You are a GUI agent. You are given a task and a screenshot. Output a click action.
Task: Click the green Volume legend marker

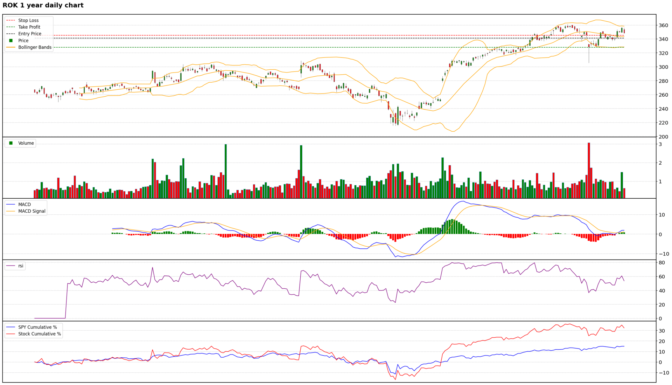click(x=11, y=143)
